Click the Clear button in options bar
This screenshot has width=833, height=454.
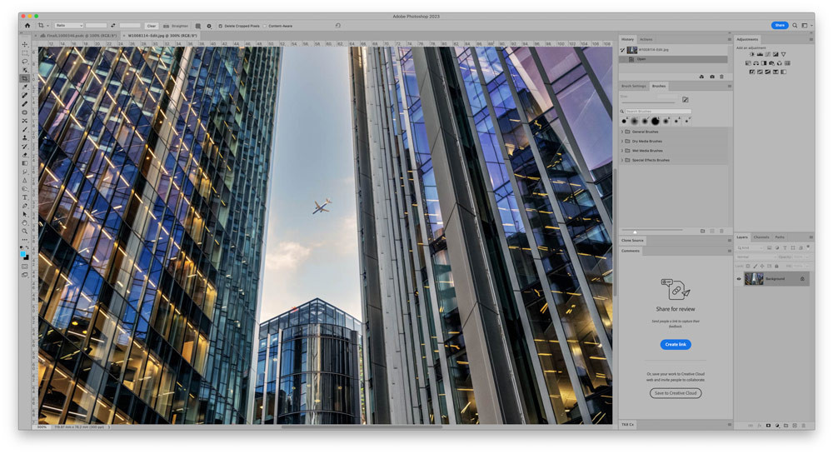pos(152,26)
